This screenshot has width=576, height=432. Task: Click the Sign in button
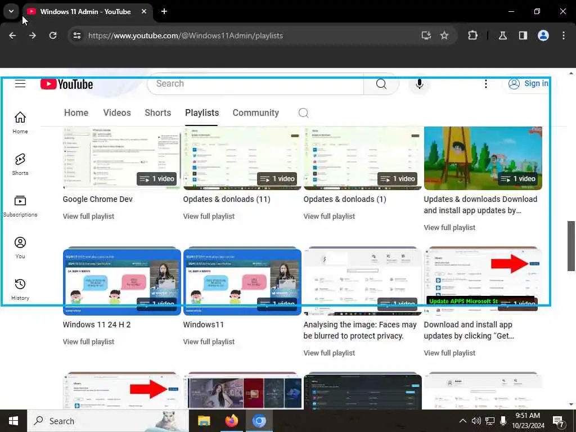tap(528, 84)
